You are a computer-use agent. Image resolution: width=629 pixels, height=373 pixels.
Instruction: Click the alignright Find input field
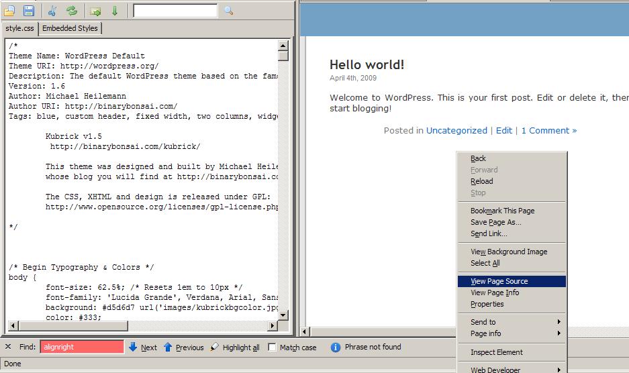point(82,347)
